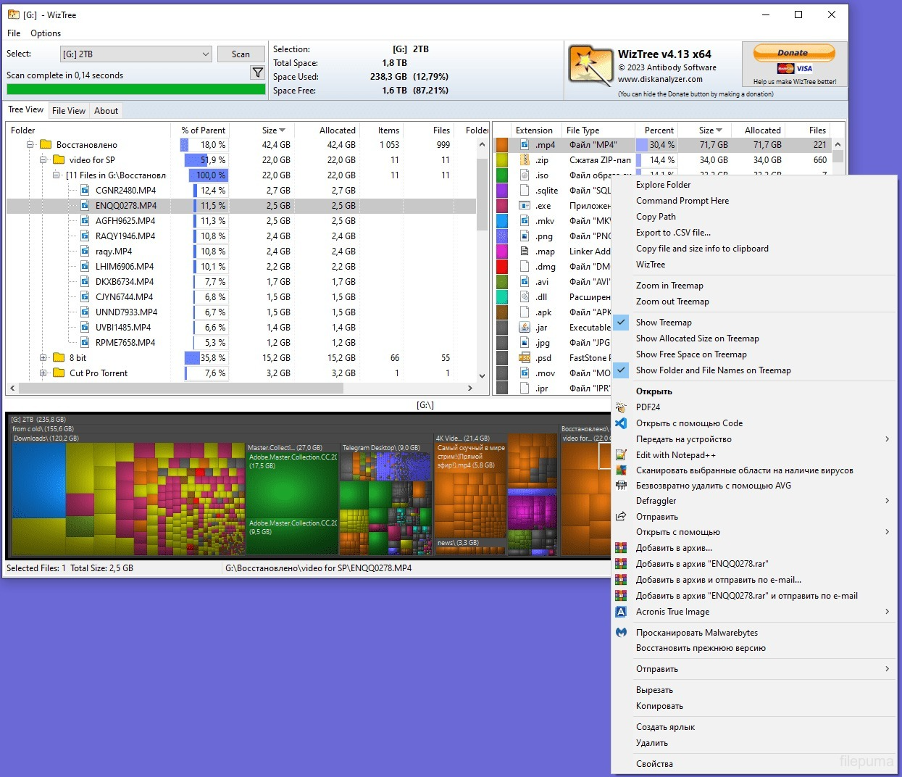Expand the 8 bit folder in the tree
The image size is (902, 777).
43,357
